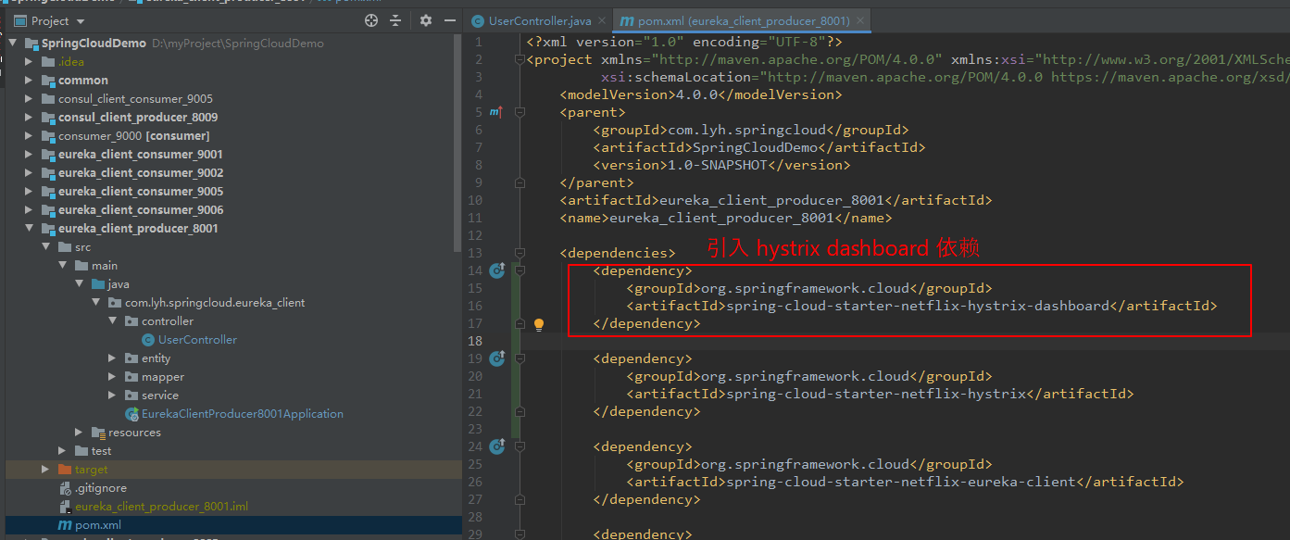
Task: Collapse the eureka_client_producer_8001 folder
Action: click(30, 228)
